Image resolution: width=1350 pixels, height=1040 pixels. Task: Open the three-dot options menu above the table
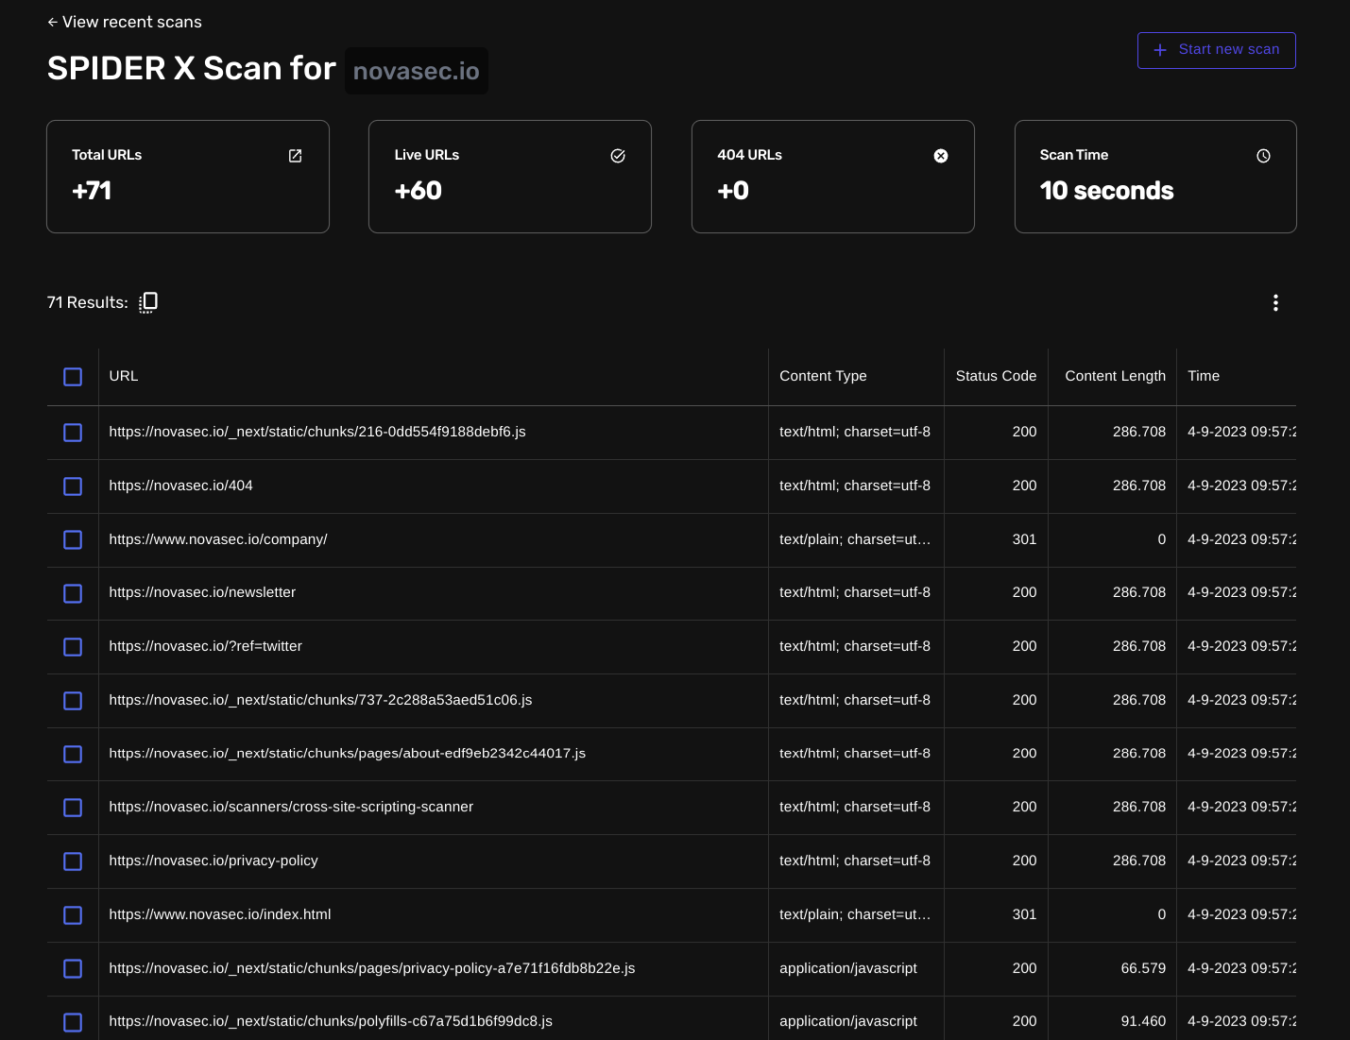point(1275,302)
